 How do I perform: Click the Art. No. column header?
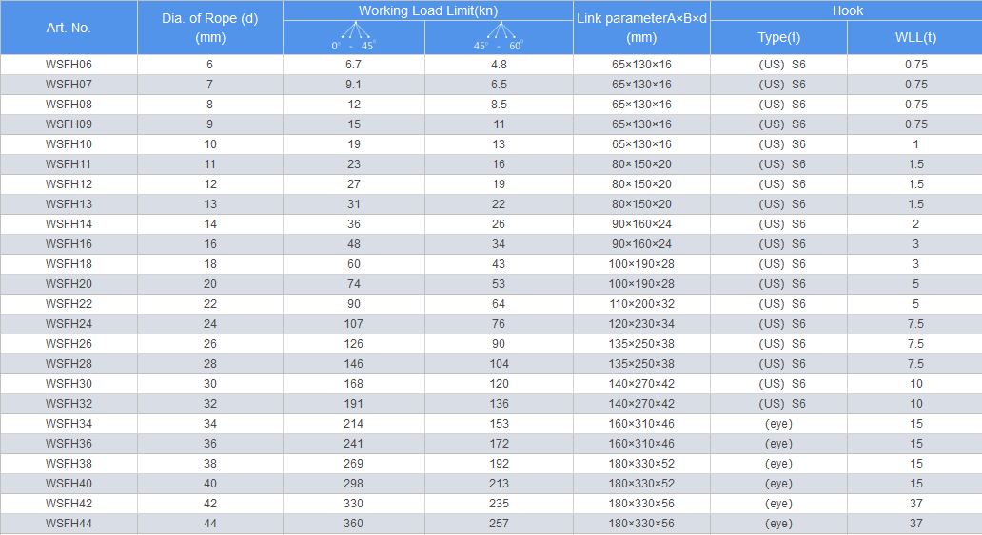69,28
